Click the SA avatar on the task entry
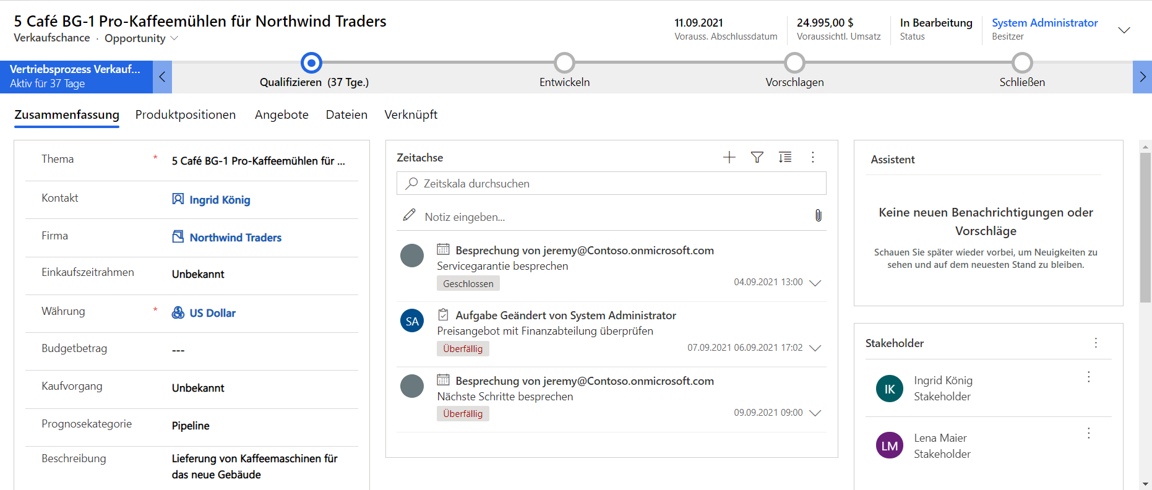 pyautogui.click(x=412, y=320)
